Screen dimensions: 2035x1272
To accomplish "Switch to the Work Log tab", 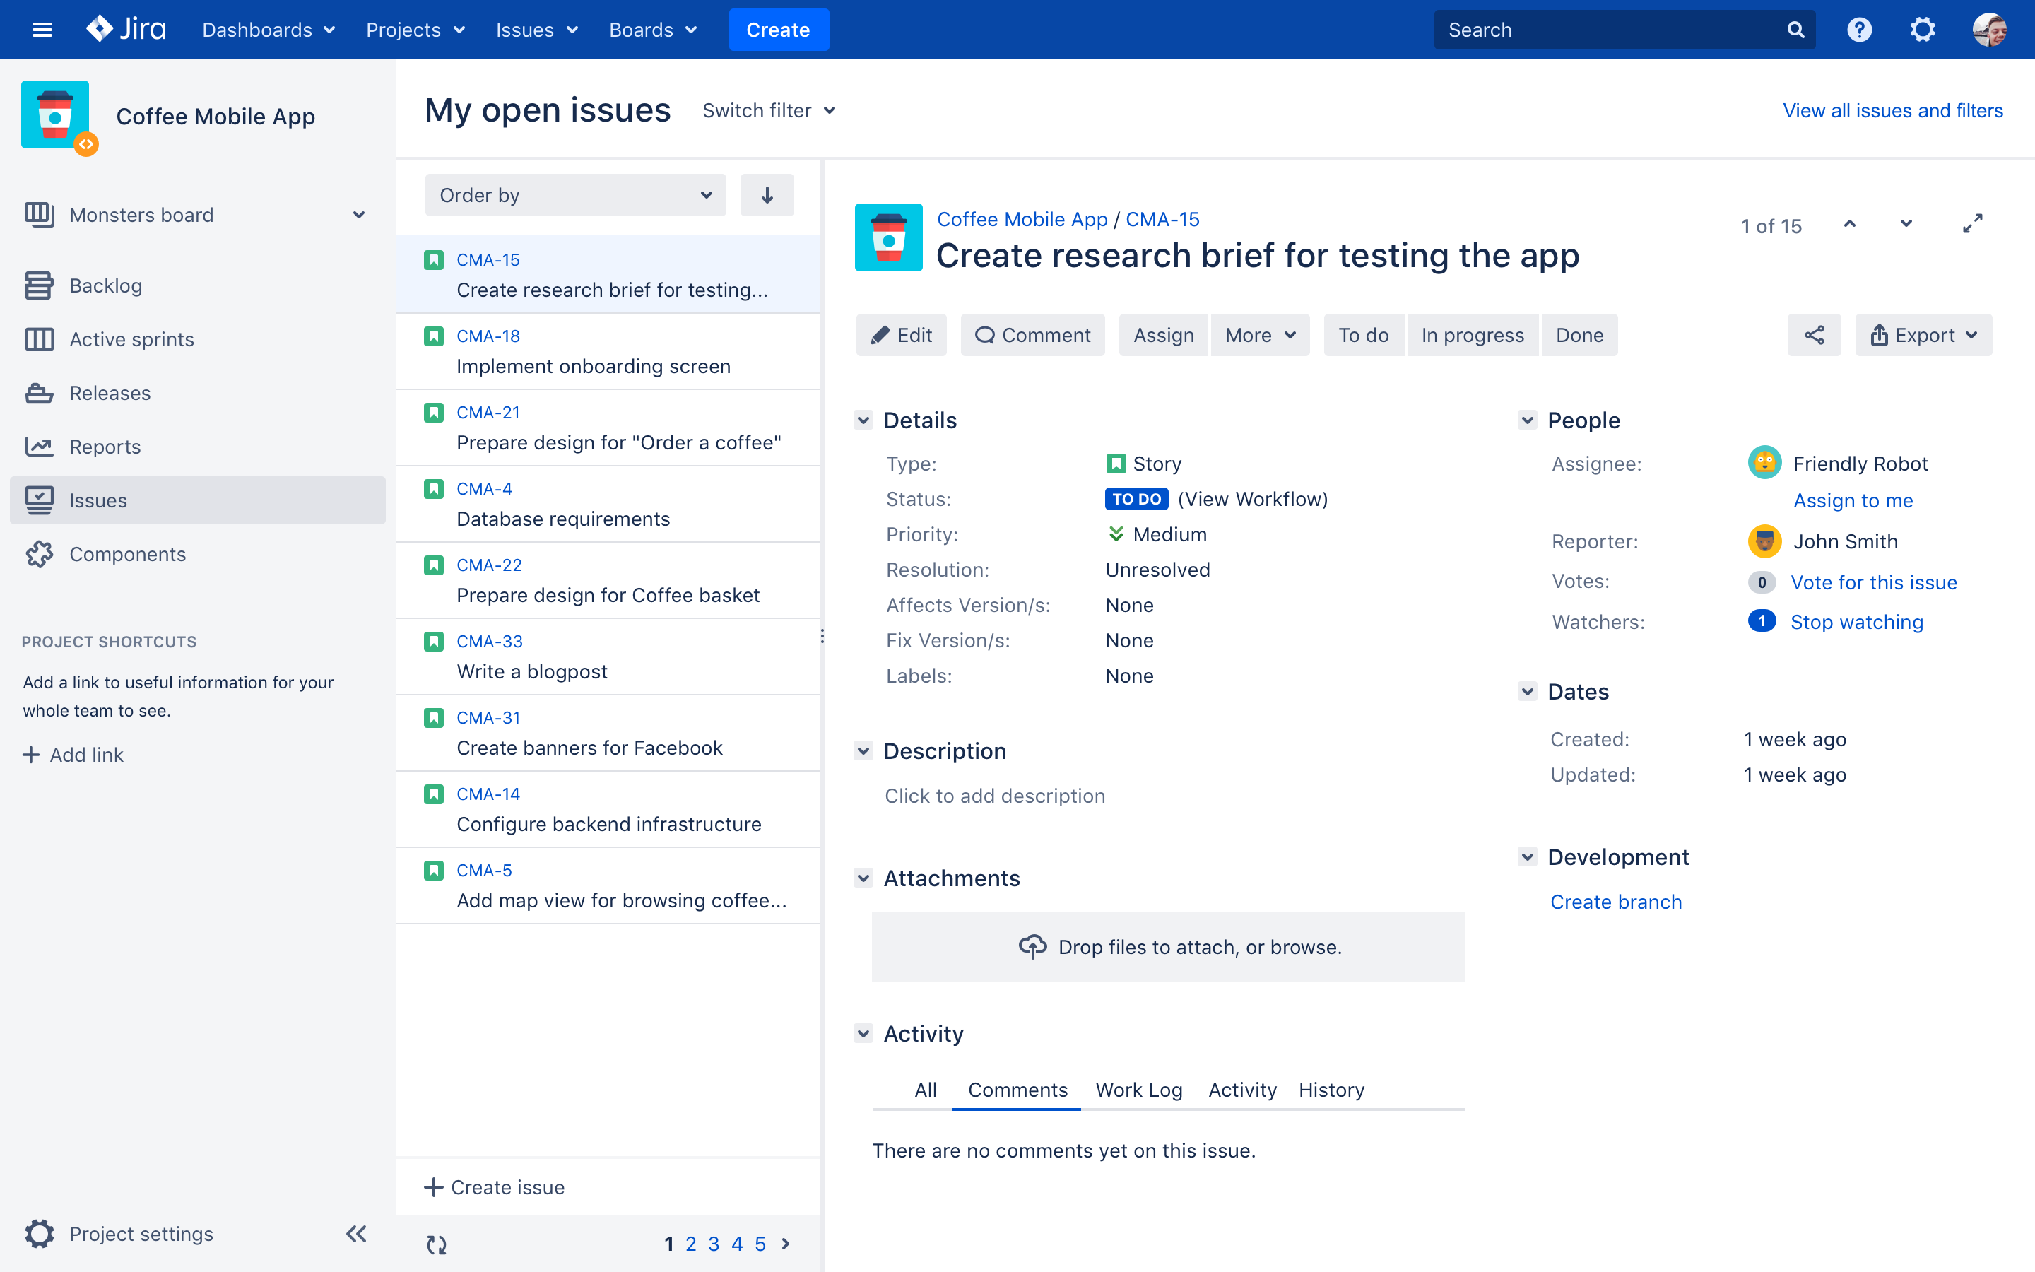I will point(1138,1089).
